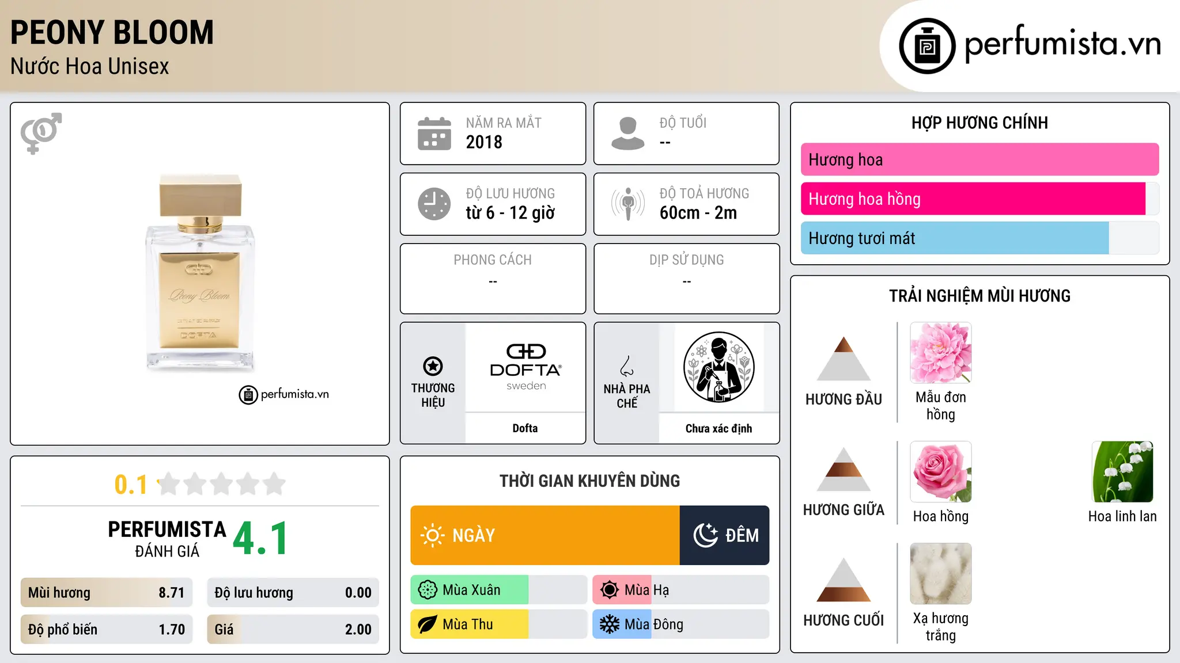
Task: Click the small perfumista.vn watermark logo under bottle
Action: (x=284, y=395)
